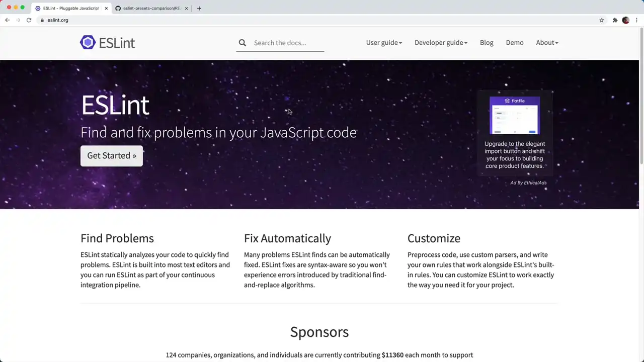Click the Ad by EthicalAds link
The height and width of the screenshot is (362, 644).
point(528,183)
